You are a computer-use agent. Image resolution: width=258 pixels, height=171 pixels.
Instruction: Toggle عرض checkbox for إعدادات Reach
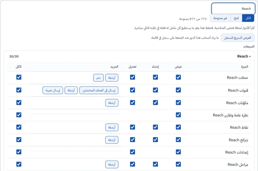click(x=178, y=152)
